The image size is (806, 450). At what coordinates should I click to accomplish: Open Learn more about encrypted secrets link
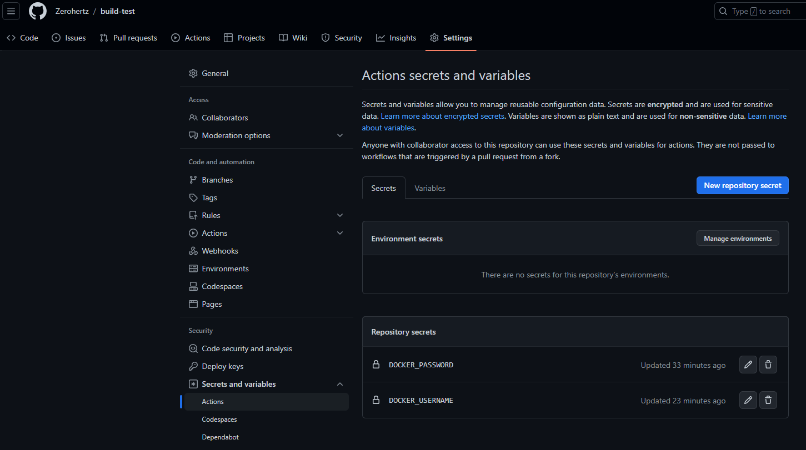[x=443, y=116]
